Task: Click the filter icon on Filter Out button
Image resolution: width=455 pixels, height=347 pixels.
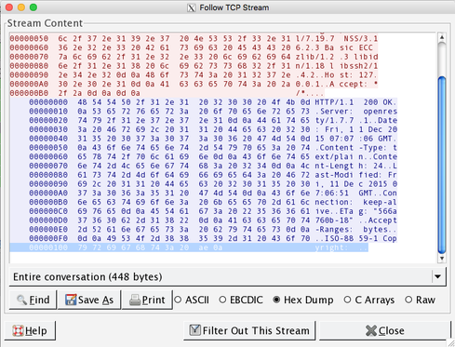Action: (x=194, y=330)
